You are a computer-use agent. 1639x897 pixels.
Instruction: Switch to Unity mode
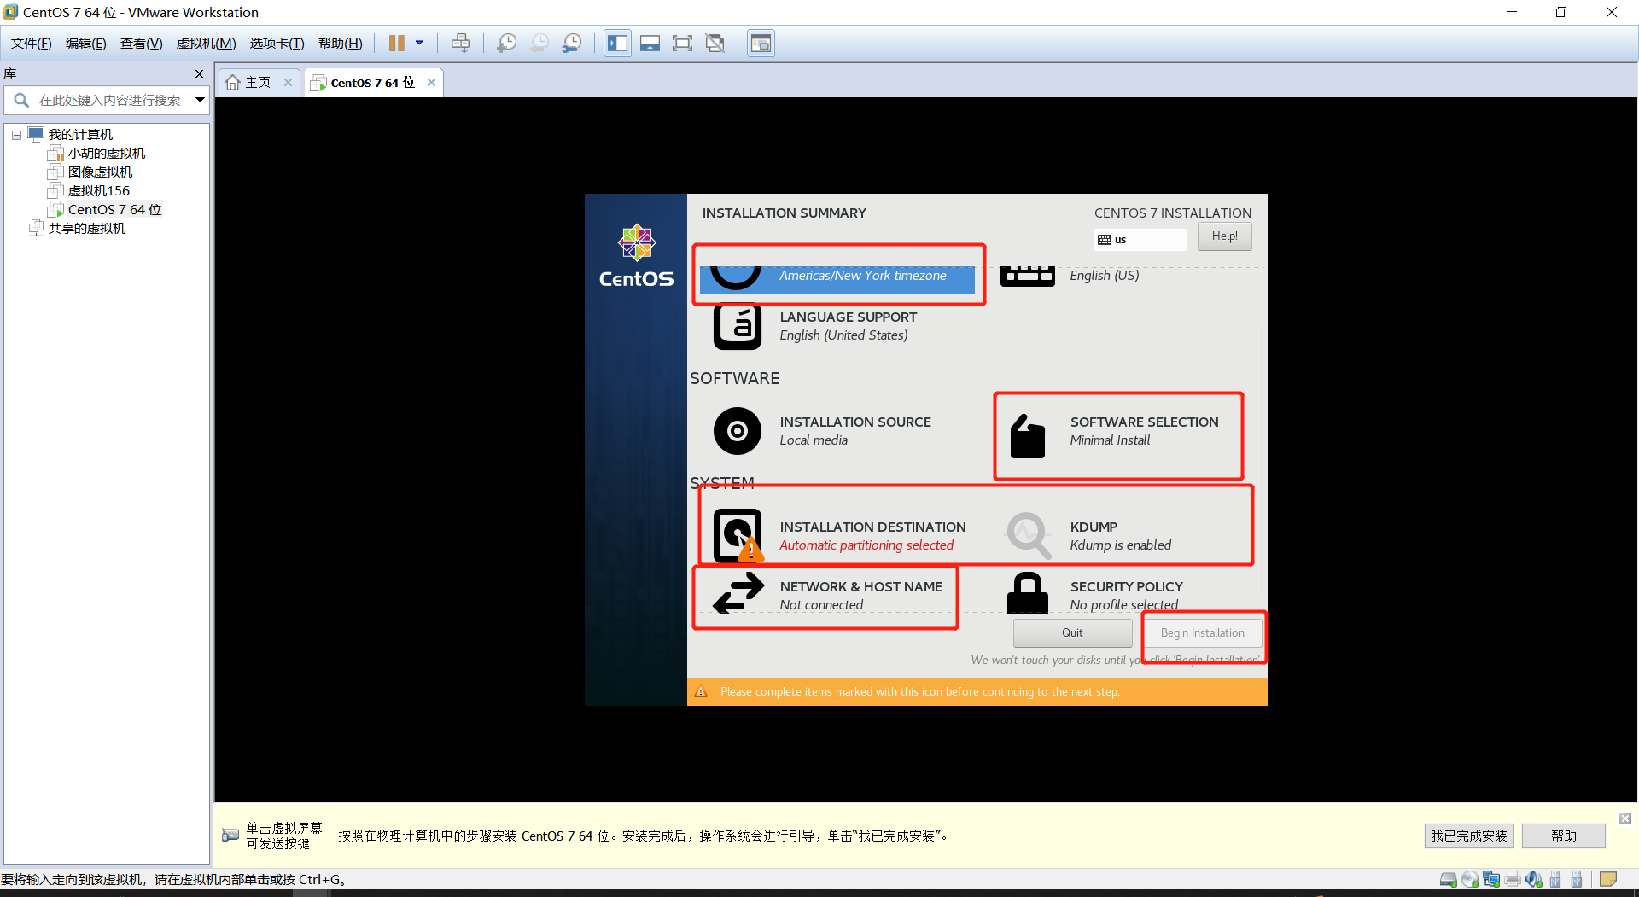pyautogui.click(x=715, y=44)
